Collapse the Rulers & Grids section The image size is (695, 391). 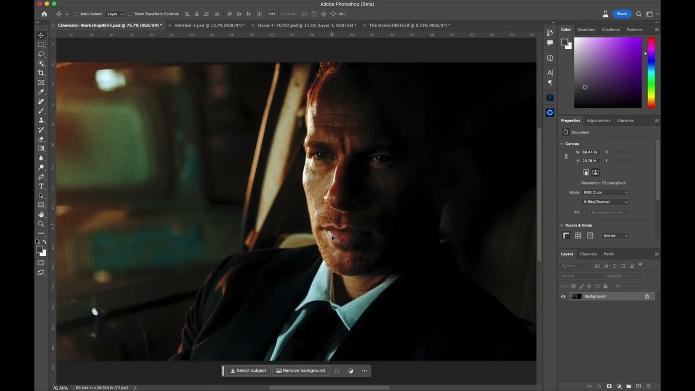click(x=562, y=225)
